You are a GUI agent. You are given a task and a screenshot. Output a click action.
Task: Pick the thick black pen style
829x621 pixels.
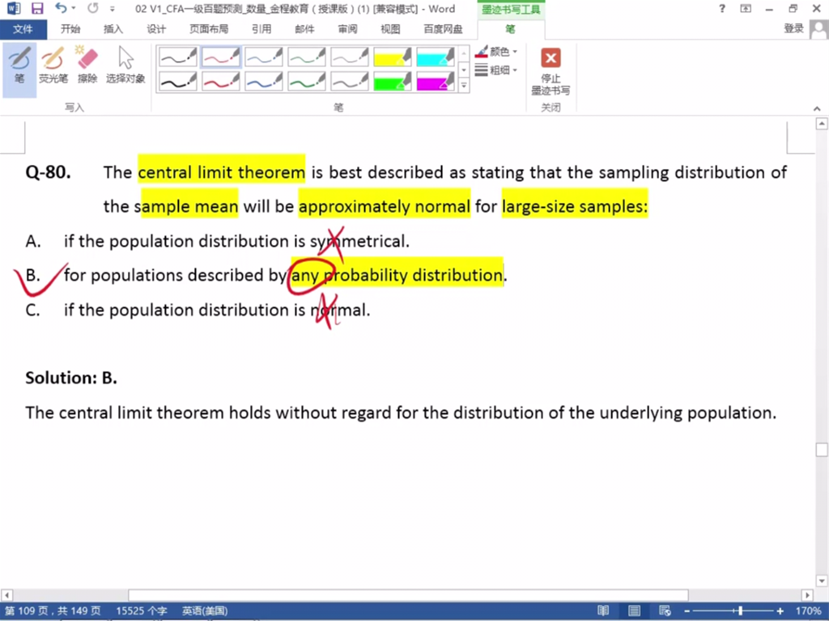point(177,81)
